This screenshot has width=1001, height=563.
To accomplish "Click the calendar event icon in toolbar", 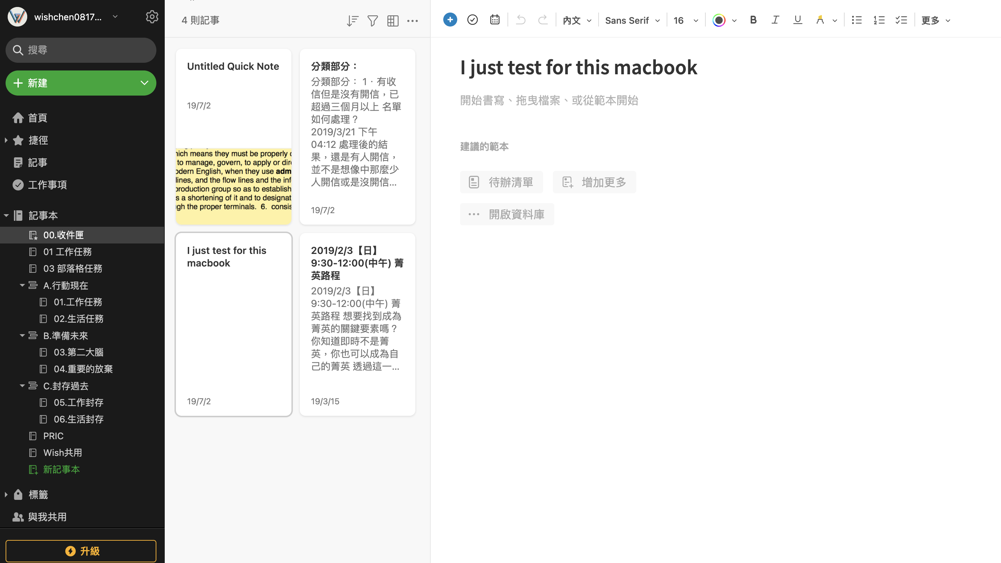I will 495,20.
